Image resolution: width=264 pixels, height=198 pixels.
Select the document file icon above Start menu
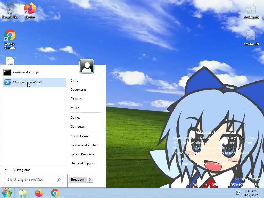10,61
